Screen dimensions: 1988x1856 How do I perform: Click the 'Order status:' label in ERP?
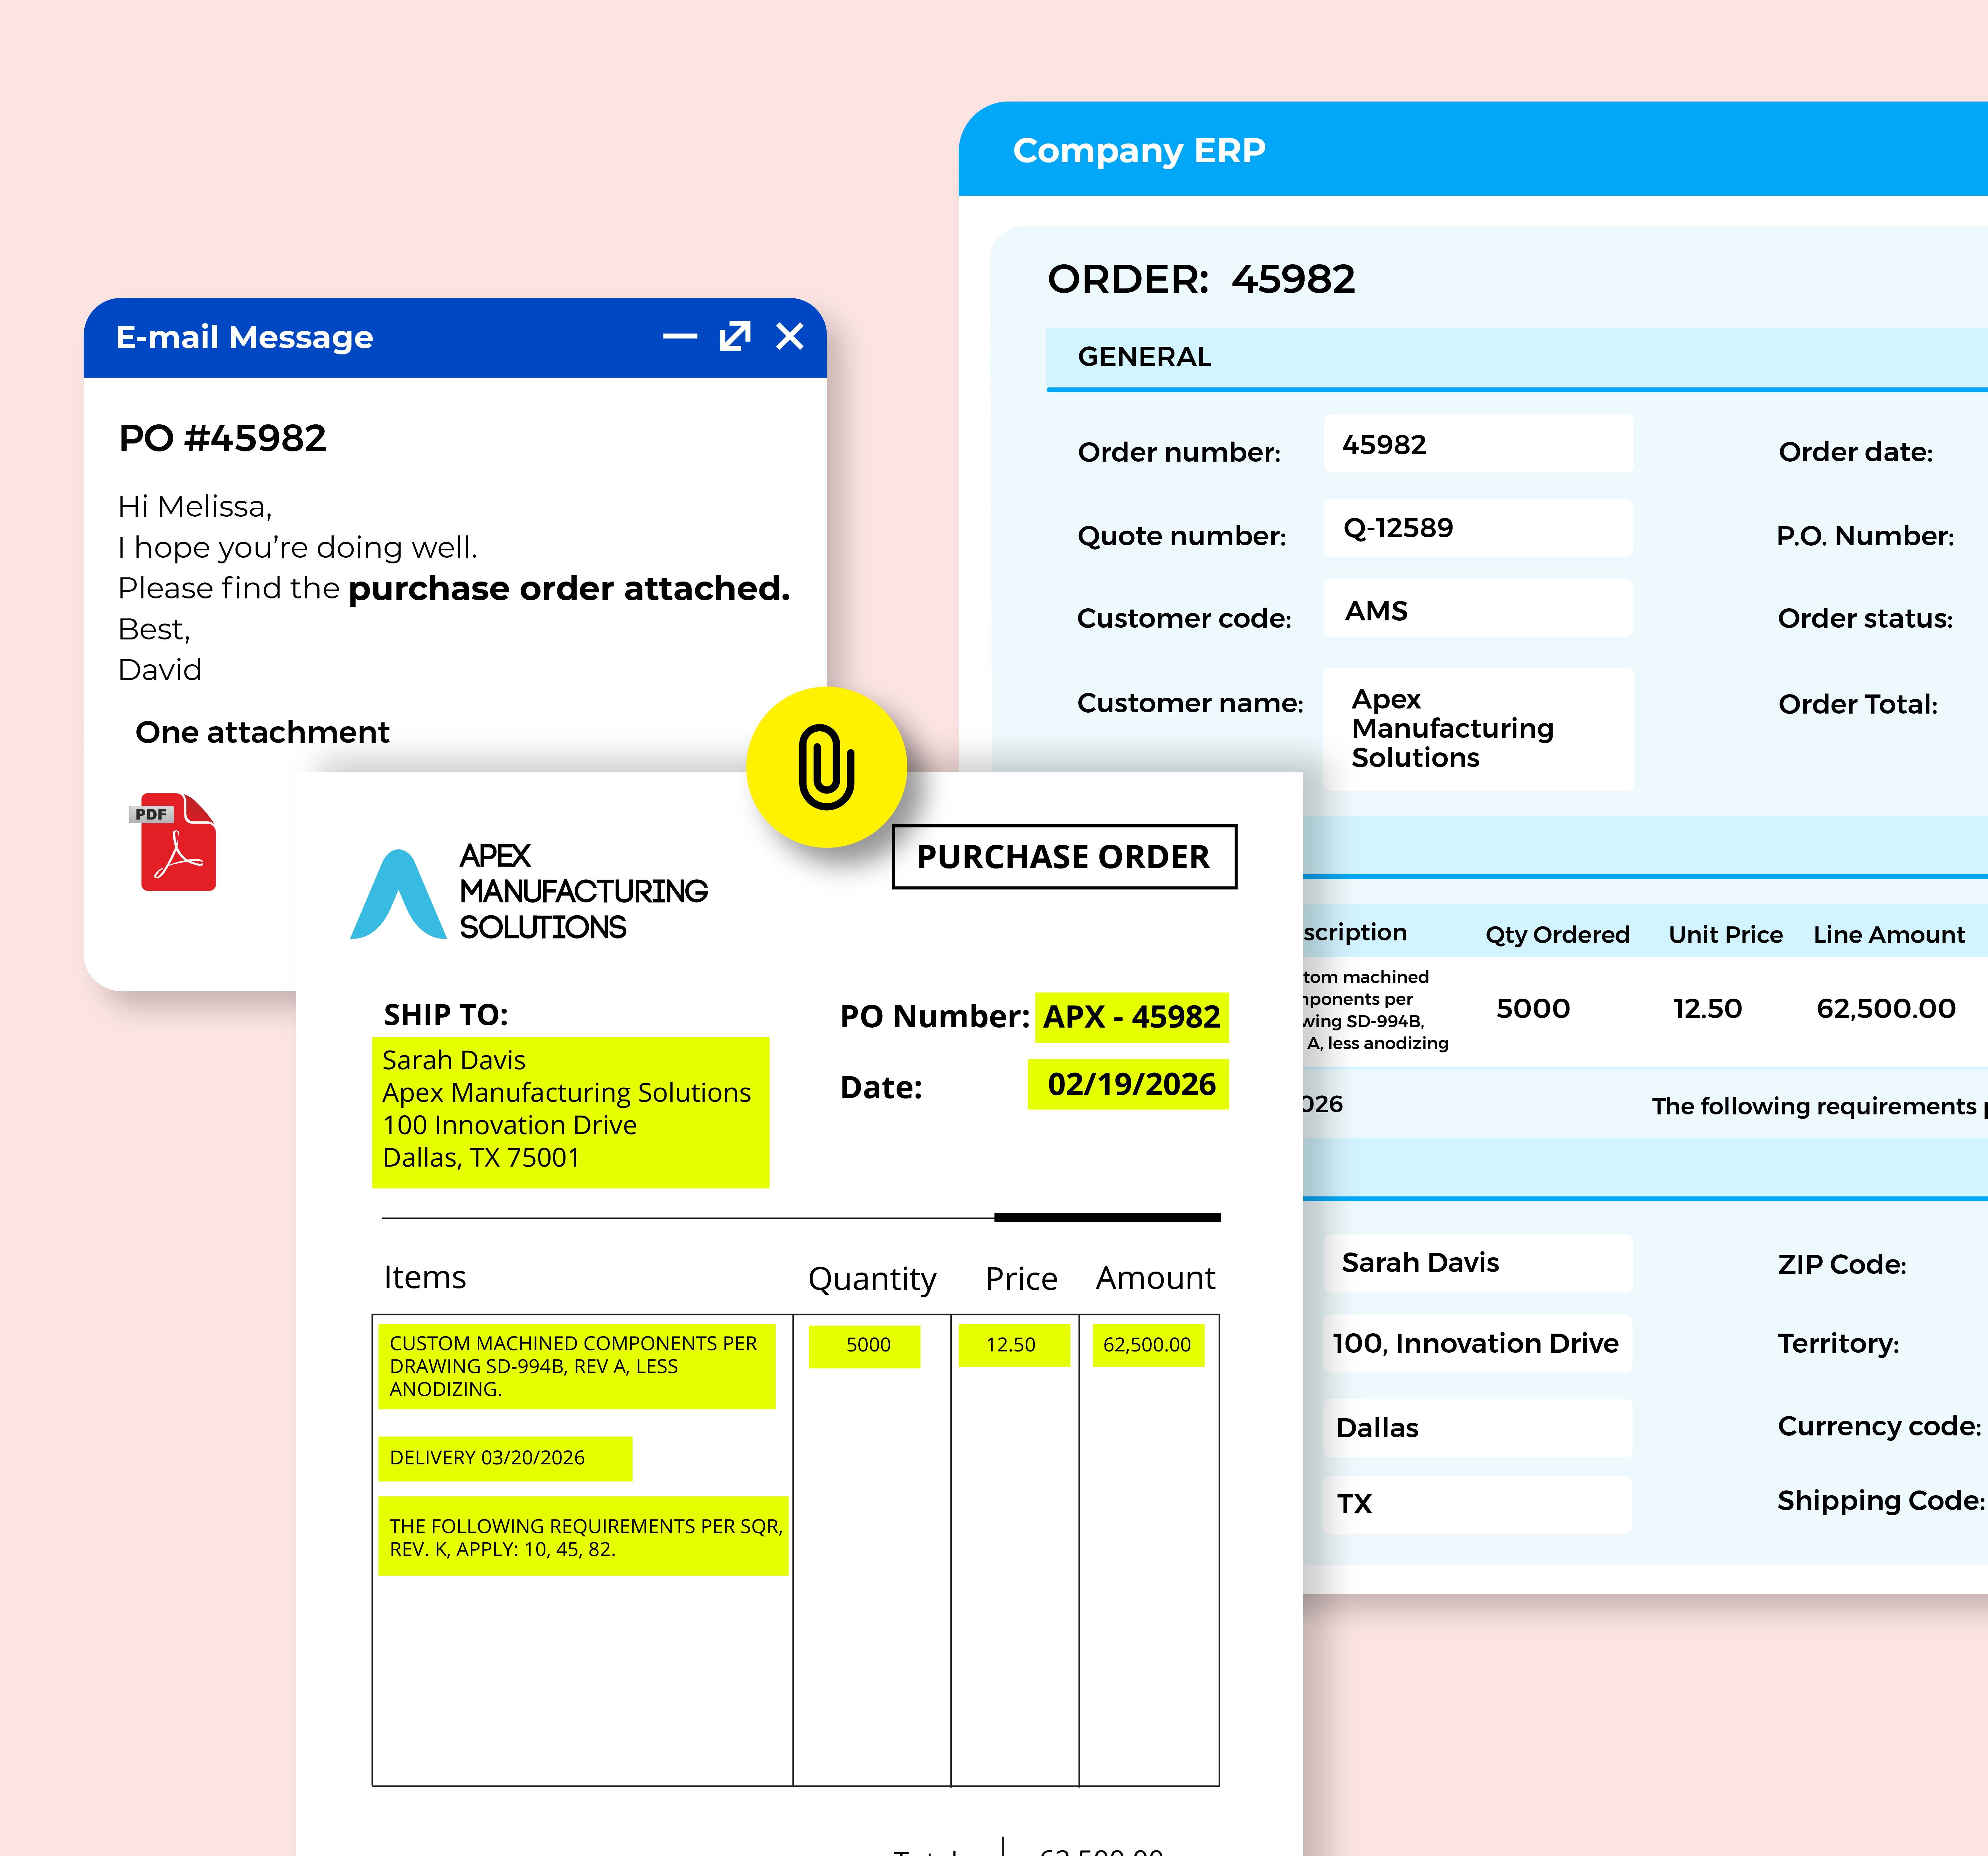click(x=1865, y=618)
